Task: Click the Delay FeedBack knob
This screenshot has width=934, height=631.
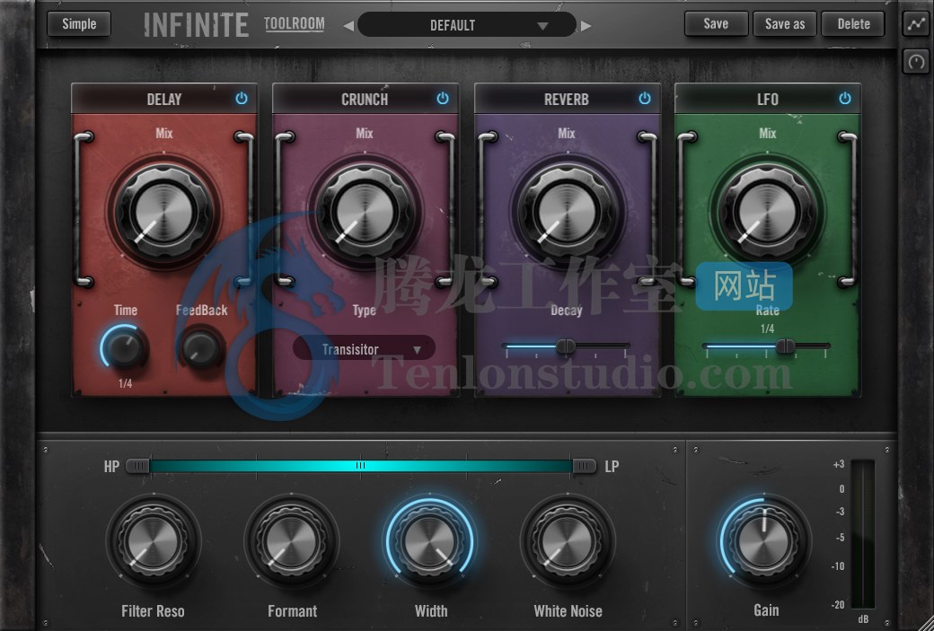Action: click(x=201, y=347)
